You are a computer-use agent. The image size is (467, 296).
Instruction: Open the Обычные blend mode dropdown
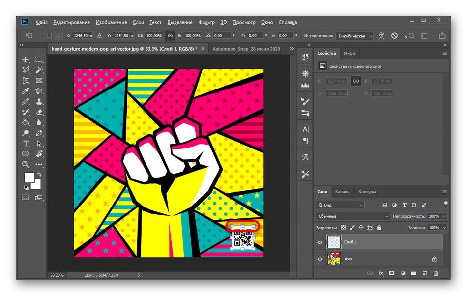click(x=352, y=216)
